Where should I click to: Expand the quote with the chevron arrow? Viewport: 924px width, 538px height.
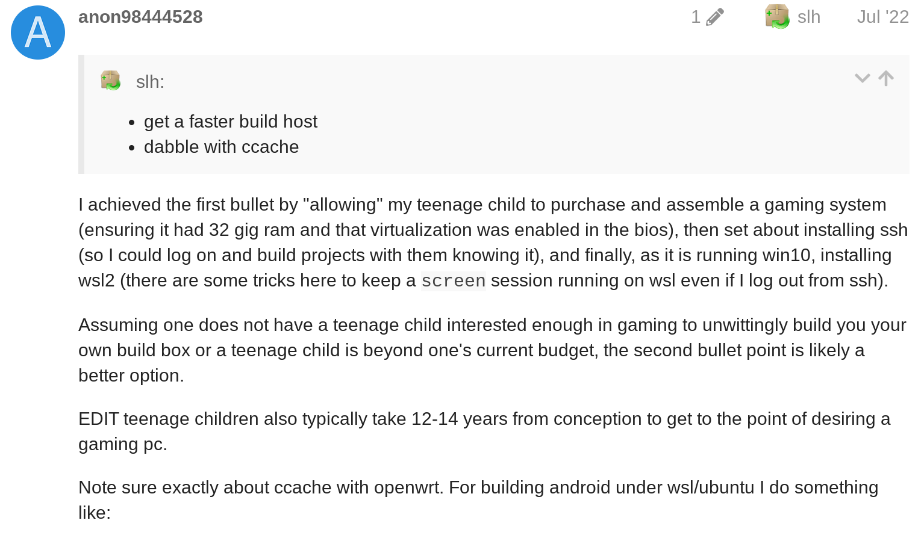click(862, 78)
